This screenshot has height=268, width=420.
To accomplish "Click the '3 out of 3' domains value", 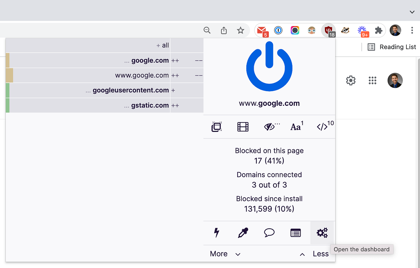I will click(269, 185).
